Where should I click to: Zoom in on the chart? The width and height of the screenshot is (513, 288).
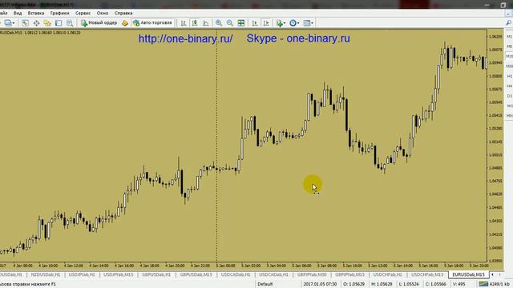219,23
